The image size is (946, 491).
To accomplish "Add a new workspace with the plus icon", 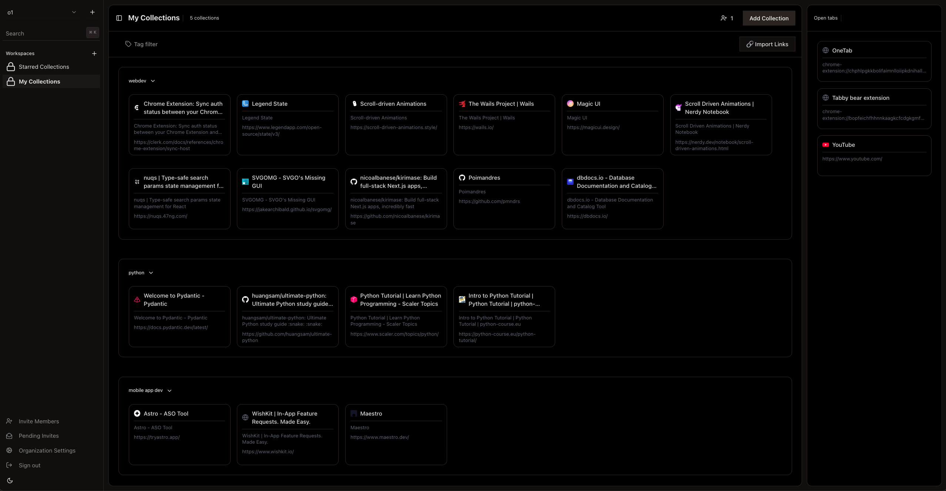I will click(94, 54).
